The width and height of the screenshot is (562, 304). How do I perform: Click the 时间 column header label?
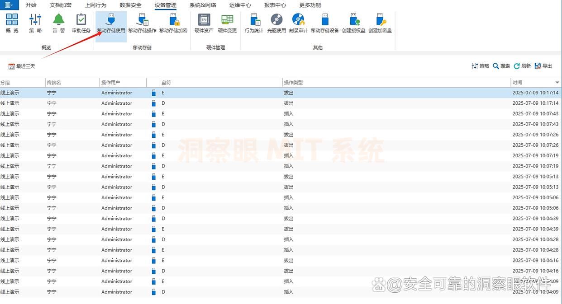(517, 83)
